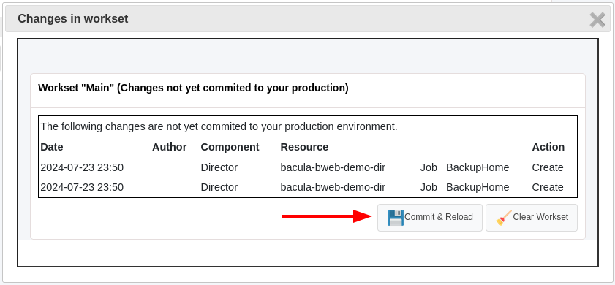Select the Component column header
The image size is (615, 285).
(x=230, y=147)
